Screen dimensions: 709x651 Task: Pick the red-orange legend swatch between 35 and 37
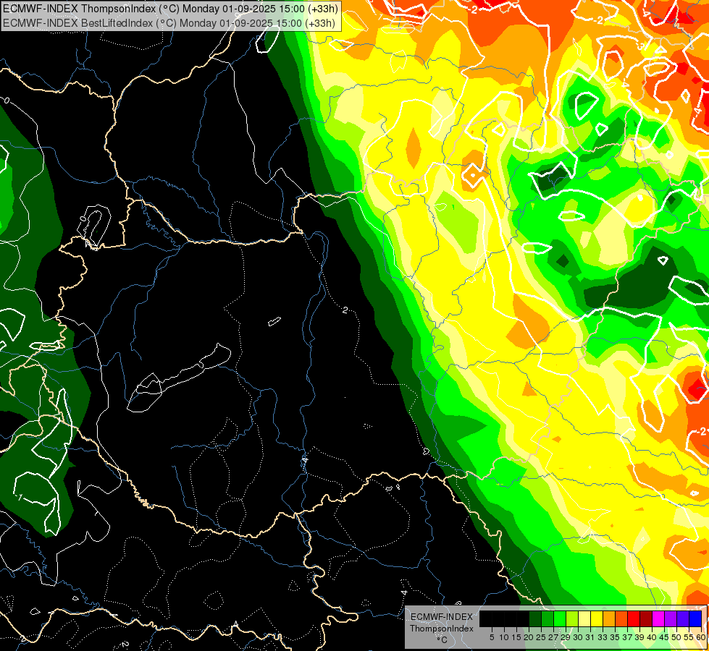click(x=621, y=618)
